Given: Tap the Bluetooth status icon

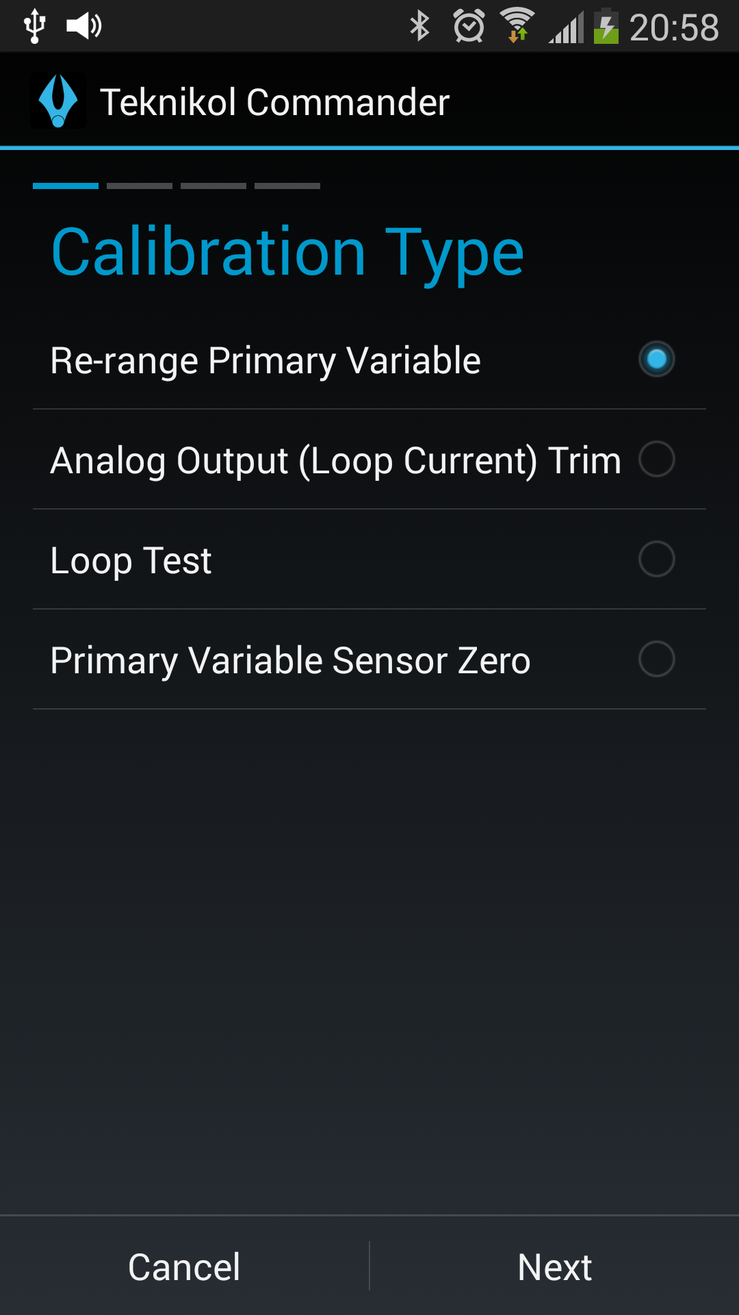Looking at the screenshot, I should click(419, 27).
